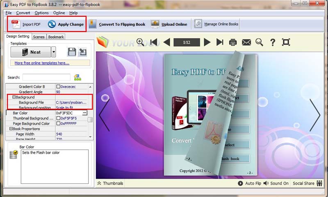Switch to the Scenes tab
The image size is (328, 197).
pyautogui.click(x=39, y=37)
